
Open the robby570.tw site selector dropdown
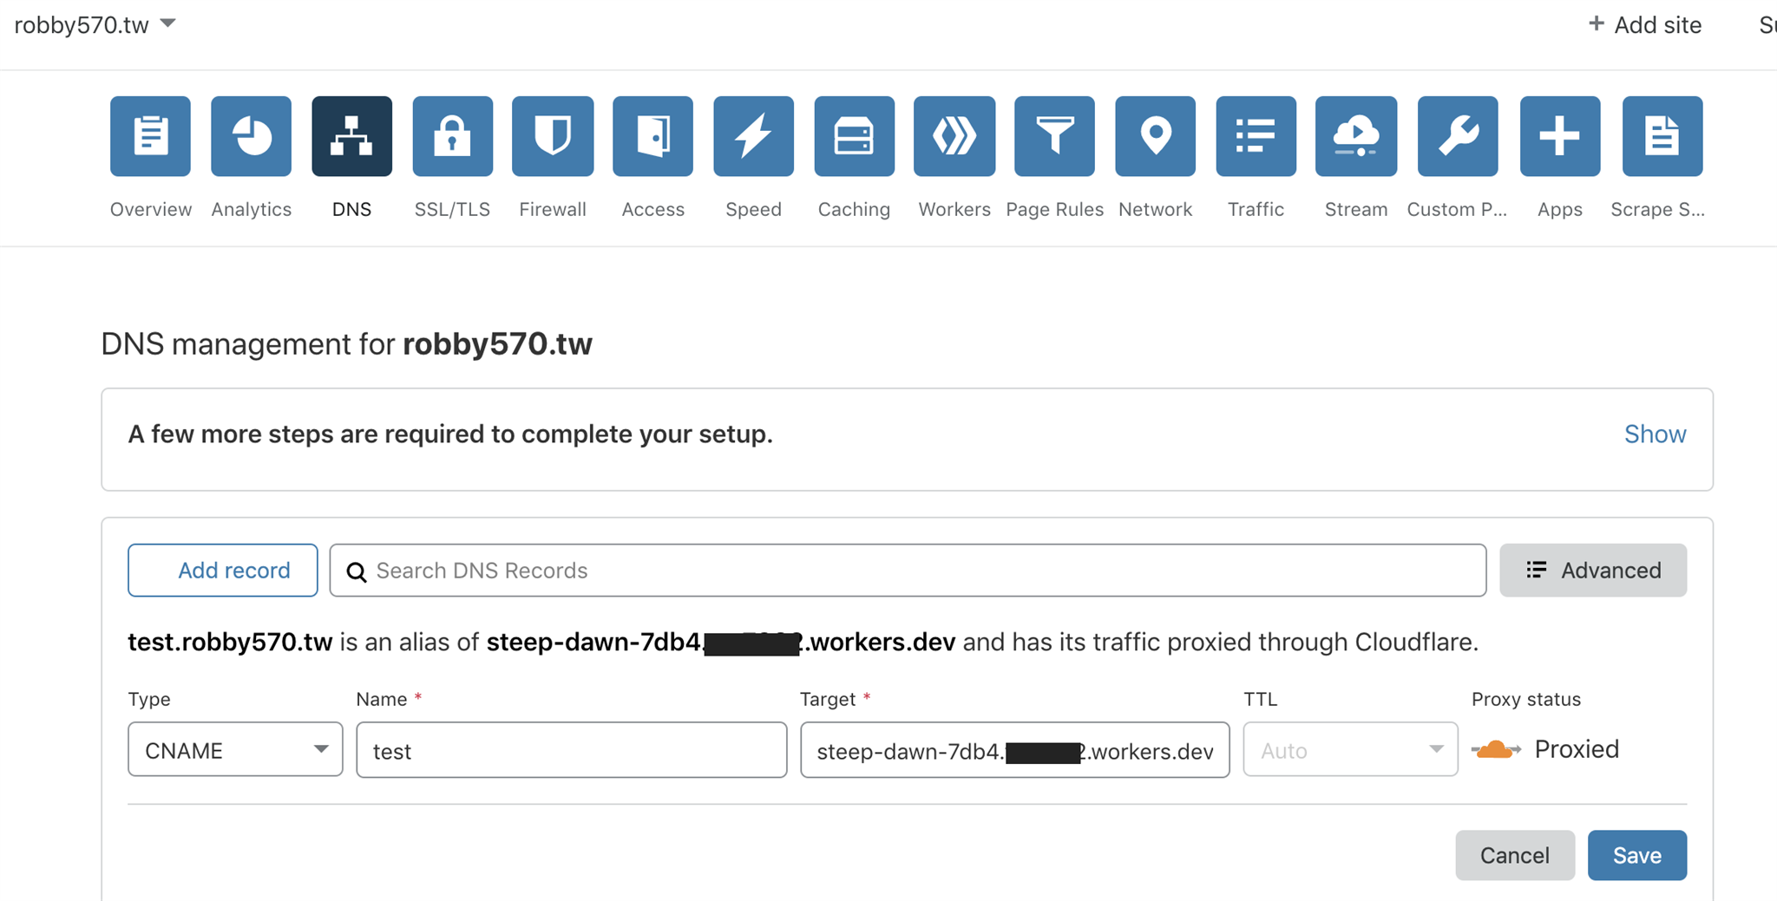pos(95,24)
